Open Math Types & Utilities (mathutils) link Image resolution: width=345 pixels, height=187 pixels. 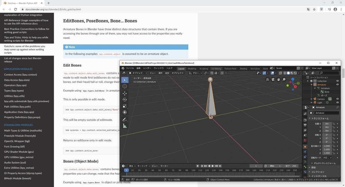[x=23, y=130]
